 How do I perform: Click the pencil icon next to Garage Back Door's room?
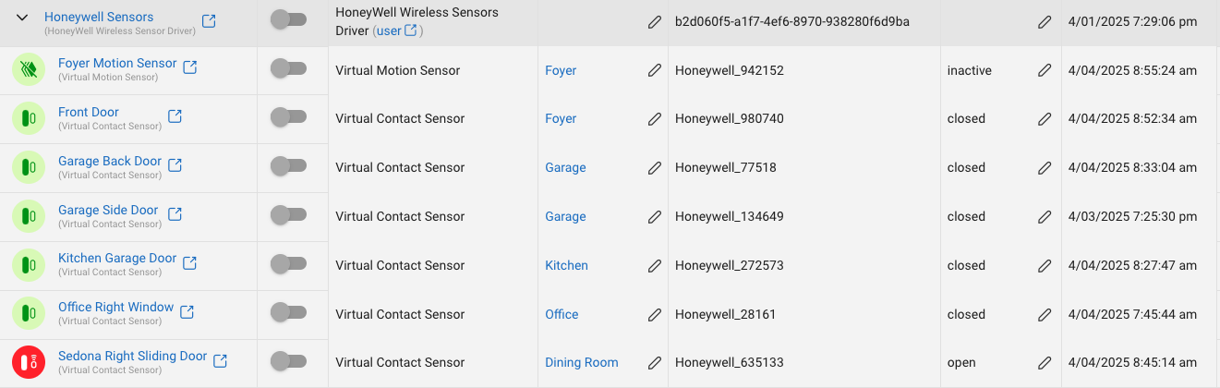click(655, 168)
